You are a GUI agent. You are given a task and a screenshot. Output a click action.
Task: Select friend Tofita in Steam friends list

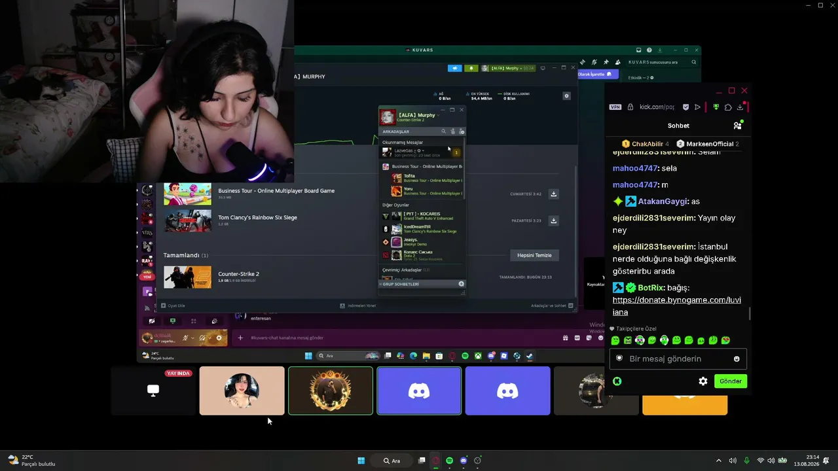pos(427,178)
